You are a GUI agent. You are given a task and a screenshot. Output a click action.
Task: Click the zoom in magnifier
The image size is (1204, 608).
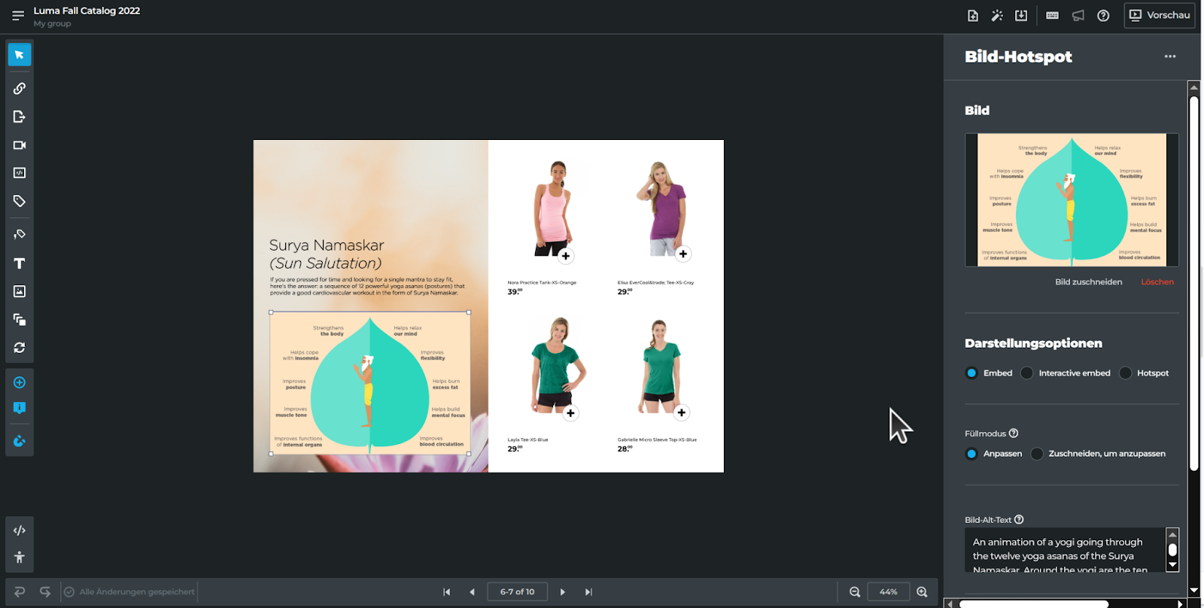[x=922, y=592]
